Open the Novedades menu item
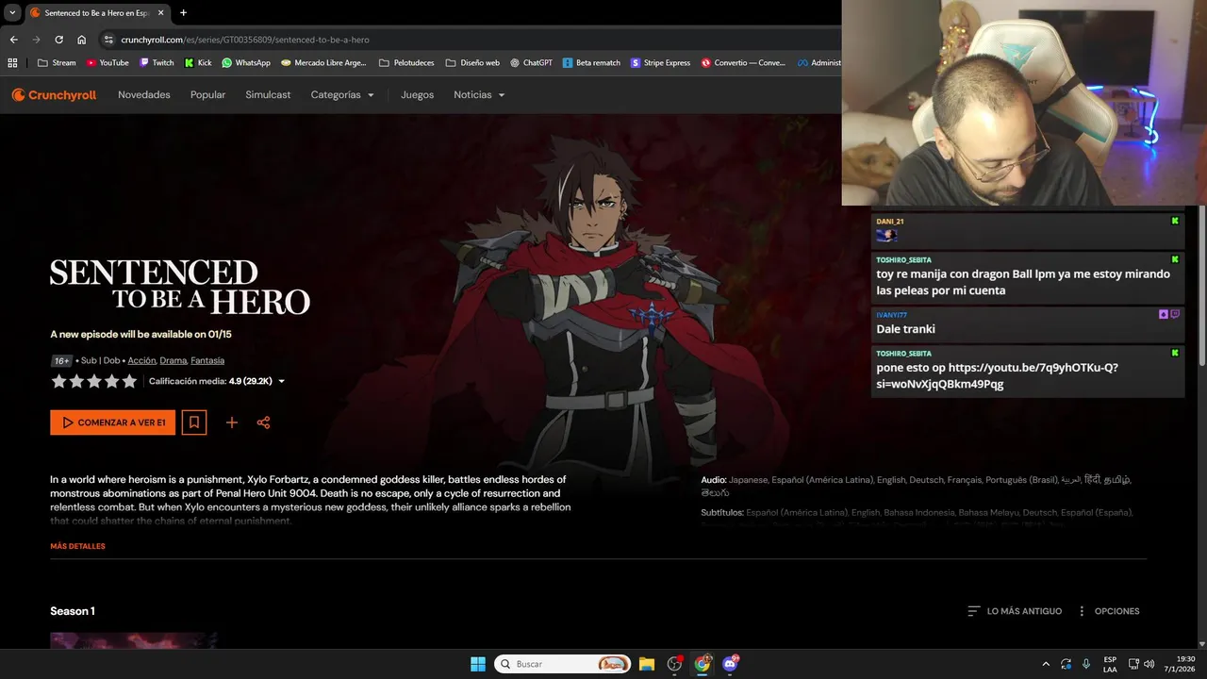 pyautogui.click(x=144, y=95)
